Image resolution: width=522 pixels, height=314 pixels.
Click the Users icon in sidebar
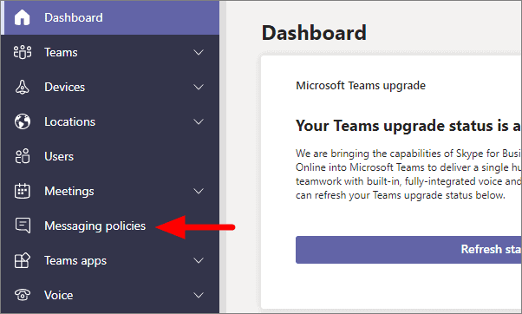[x=23, y=156]
